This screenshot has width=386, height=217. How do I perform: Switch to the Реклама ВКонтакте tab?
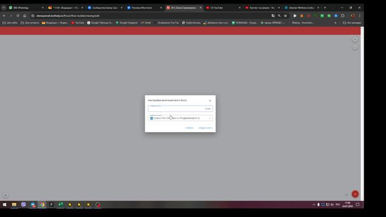(144, 8)
